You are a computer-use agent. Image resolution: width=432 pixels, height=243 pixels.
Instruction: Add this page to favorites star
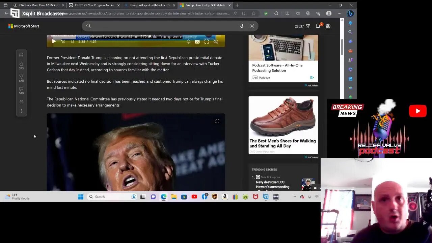click(x=253, y=13)
